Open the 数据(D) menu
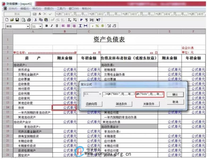 point(49,9)
